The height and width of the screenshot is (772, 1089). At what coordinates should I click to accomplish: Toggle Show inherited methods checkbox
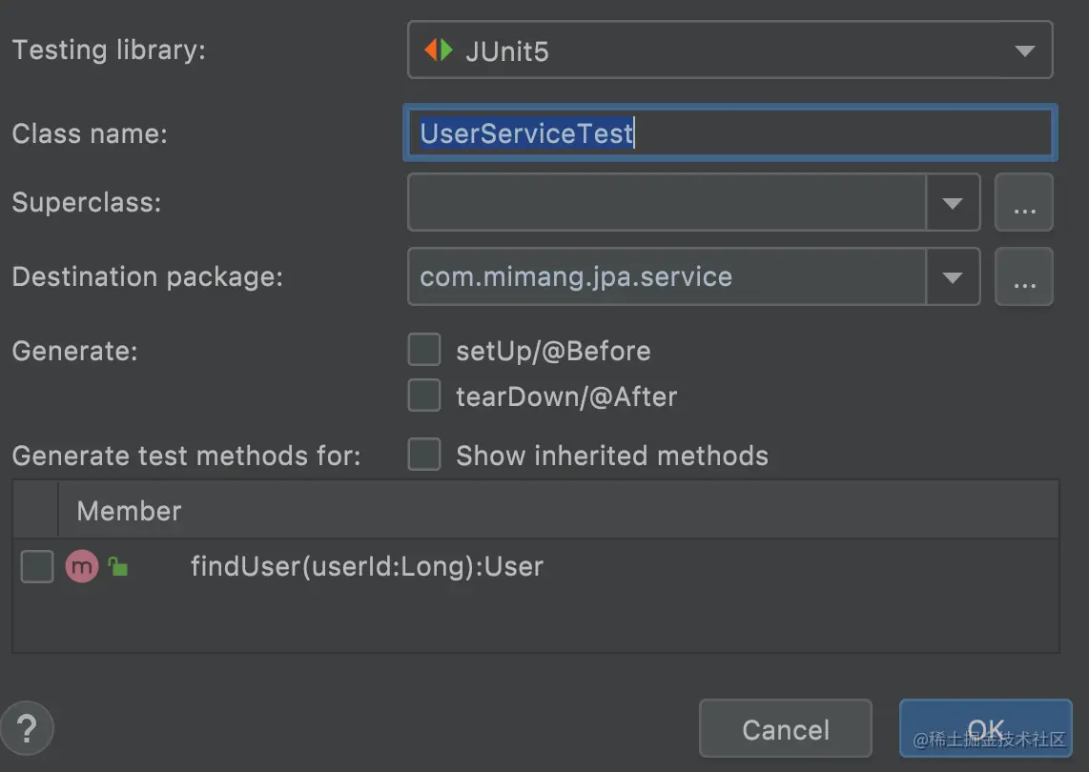424,456
